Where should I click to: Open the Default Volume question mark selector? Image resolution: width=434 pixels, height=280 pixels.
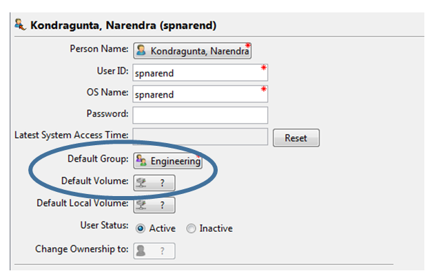point(154,183)
